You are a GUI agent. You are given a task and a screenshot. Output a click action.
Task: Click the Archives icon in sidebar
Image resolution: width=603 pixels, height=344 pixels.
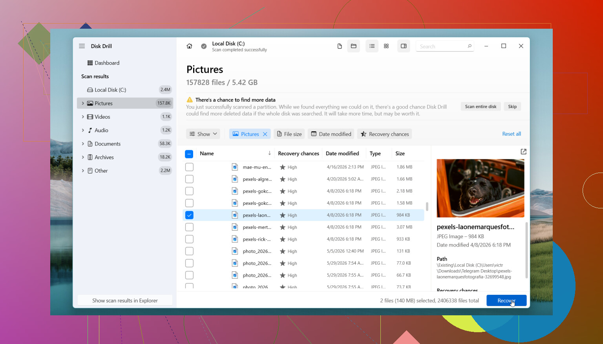(x=90, y=157)
